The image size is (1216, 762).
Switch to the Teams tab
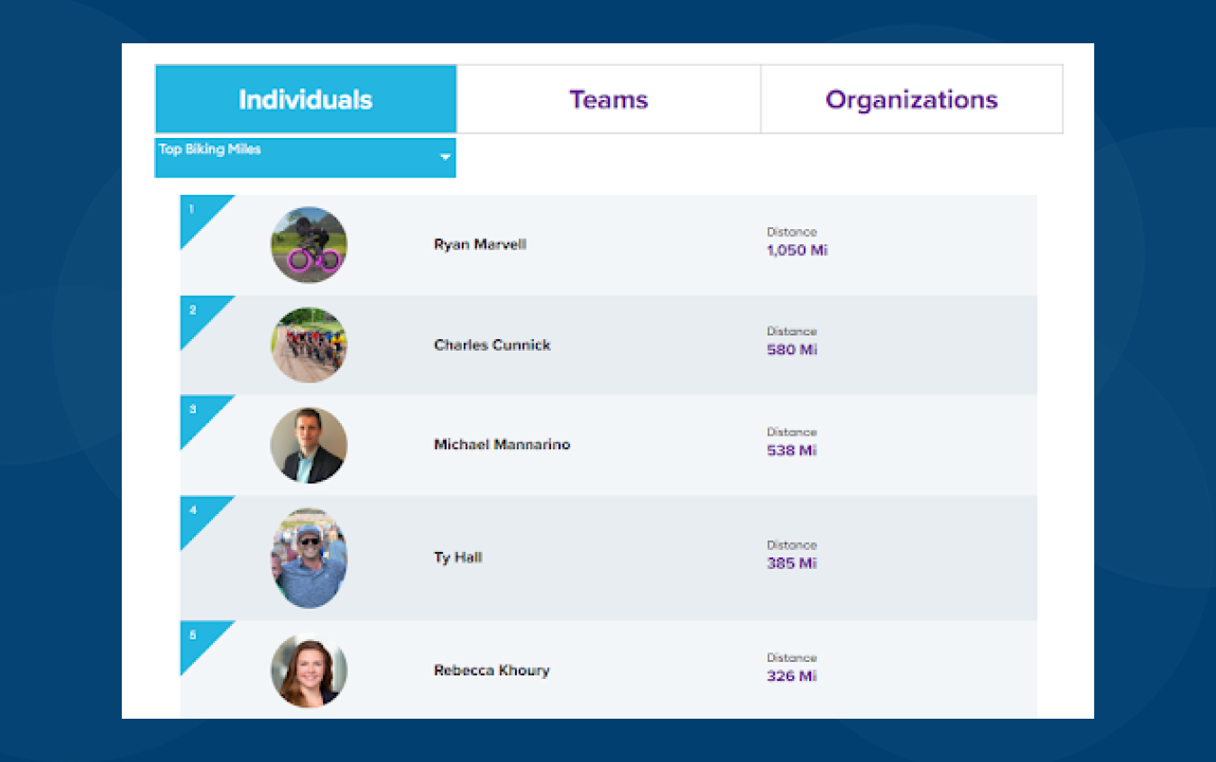coord(608,99)
